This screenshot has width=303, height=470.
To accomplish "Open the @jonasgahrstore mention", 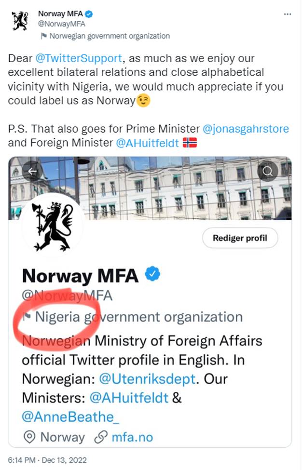I will click(246, 129).
